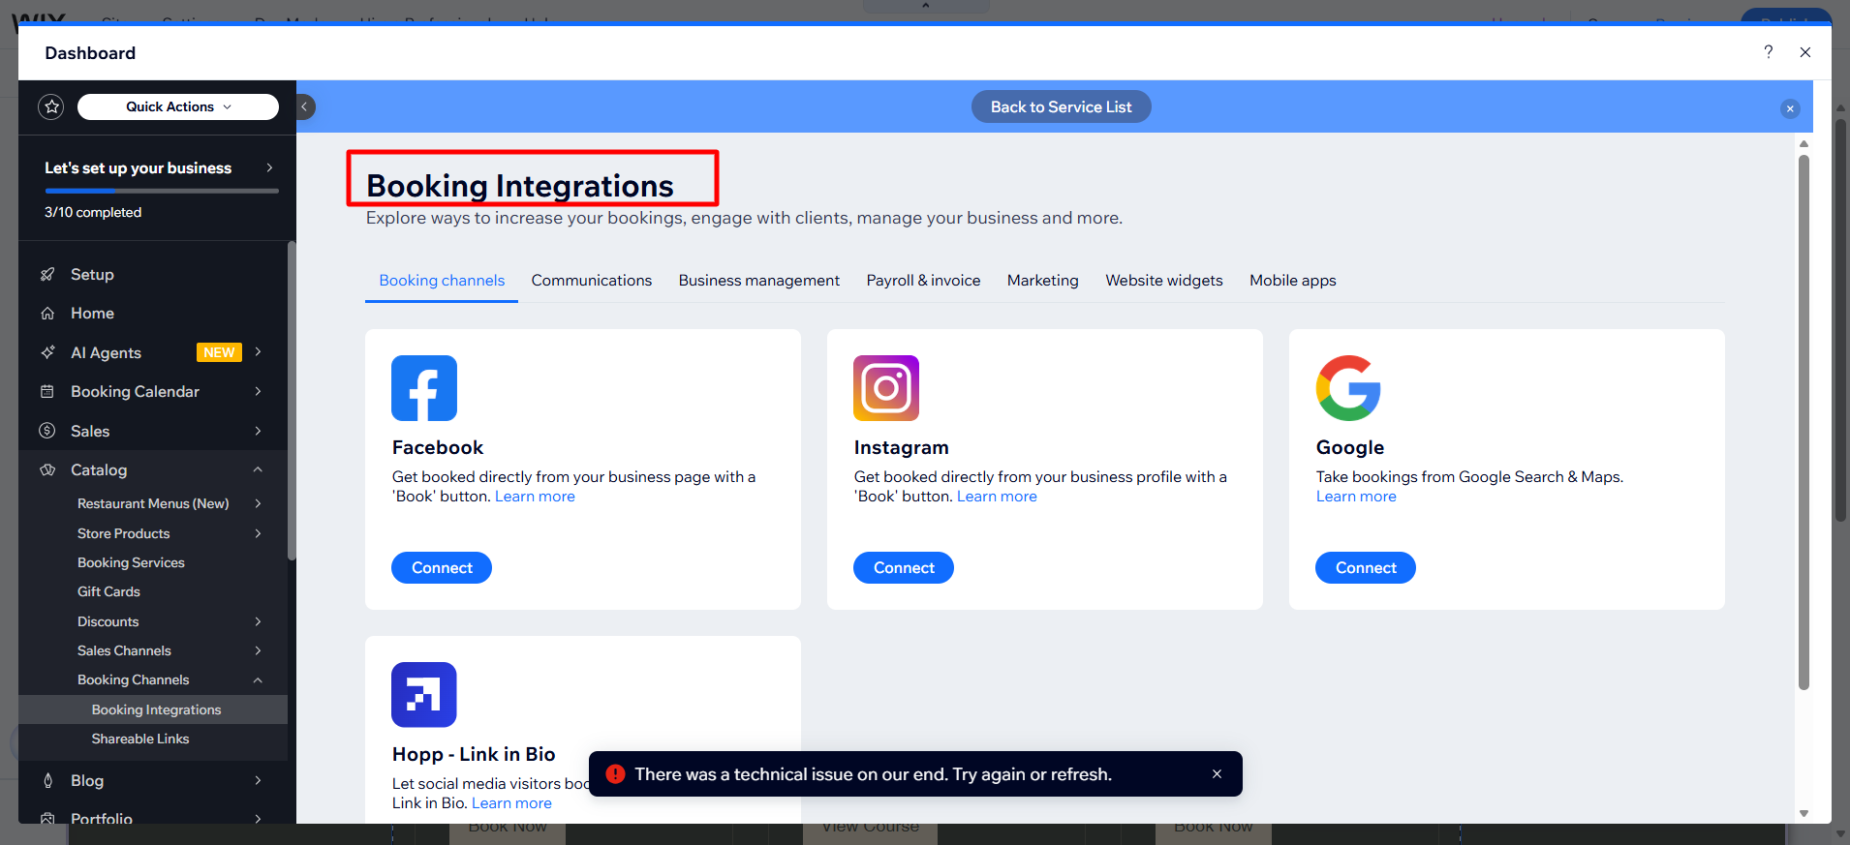Click the scrollbar up arrow
This screenshot has width=1850, height=845.
click(x=1804, y=143)
